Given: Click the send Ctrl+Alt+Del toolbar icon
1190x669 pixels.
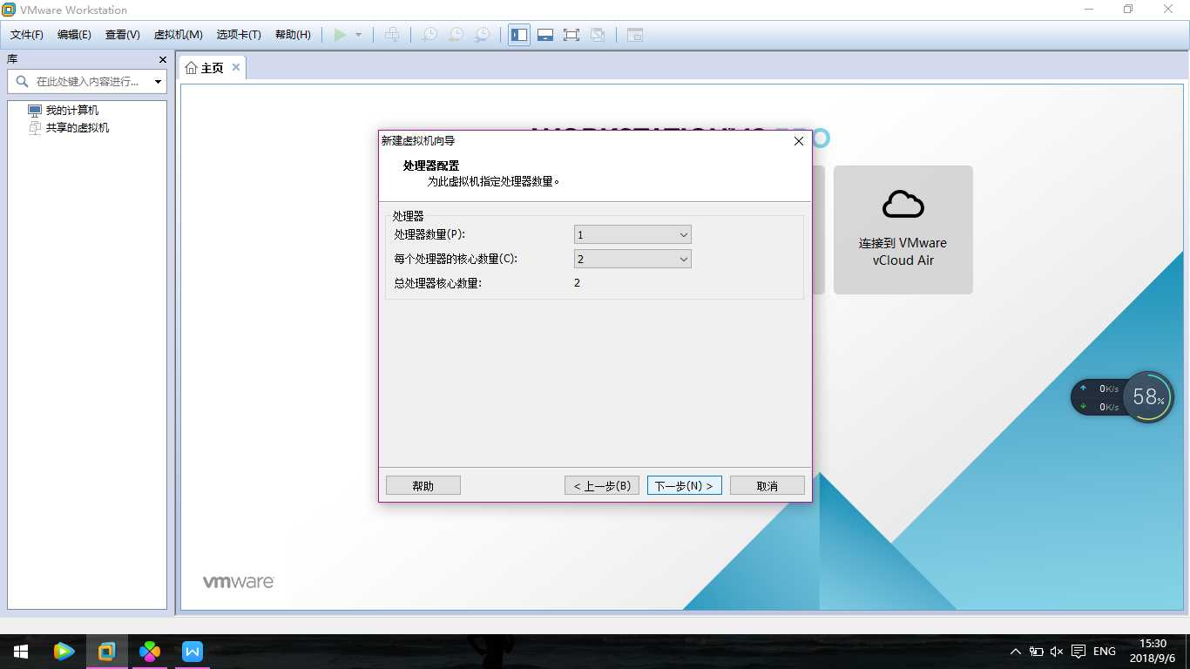Looking at the screenshot, I should point(393,35).
